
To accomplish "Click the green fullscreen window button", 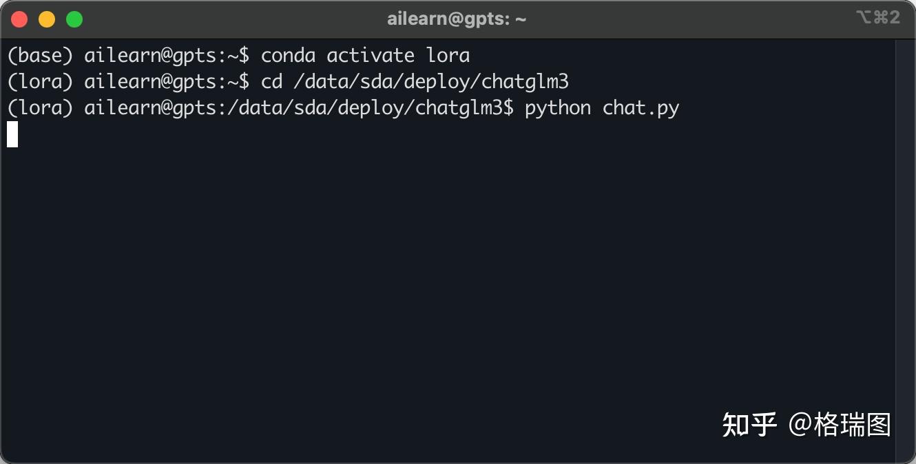I will point(74,19).
